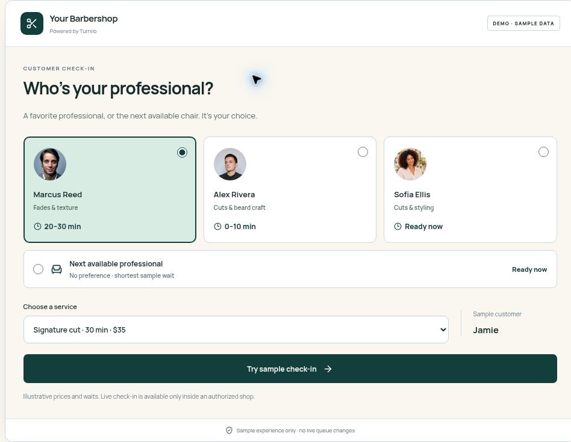Screen dimensions: 571x442
Task: Click Try sample check-in button
Action: pos(290,369)
